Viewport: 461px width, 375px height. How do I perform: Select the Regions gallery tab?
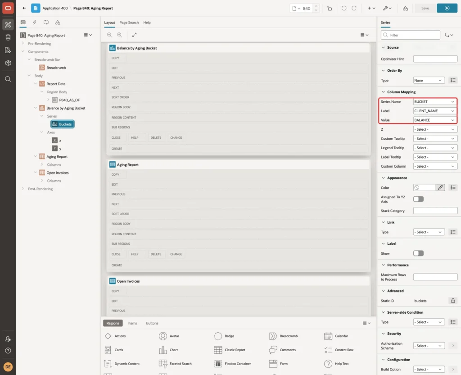[x=113, y=323]
